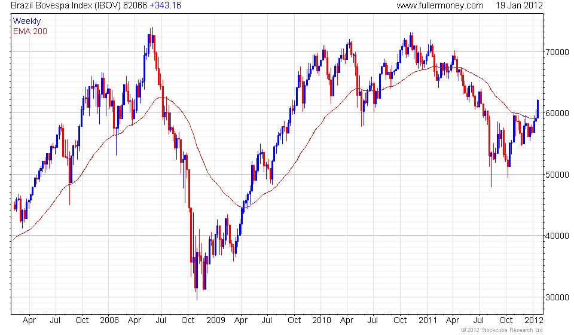Click the 'Oct' label just before 2009
Screen dimensions: 574x335
point(188,320)
